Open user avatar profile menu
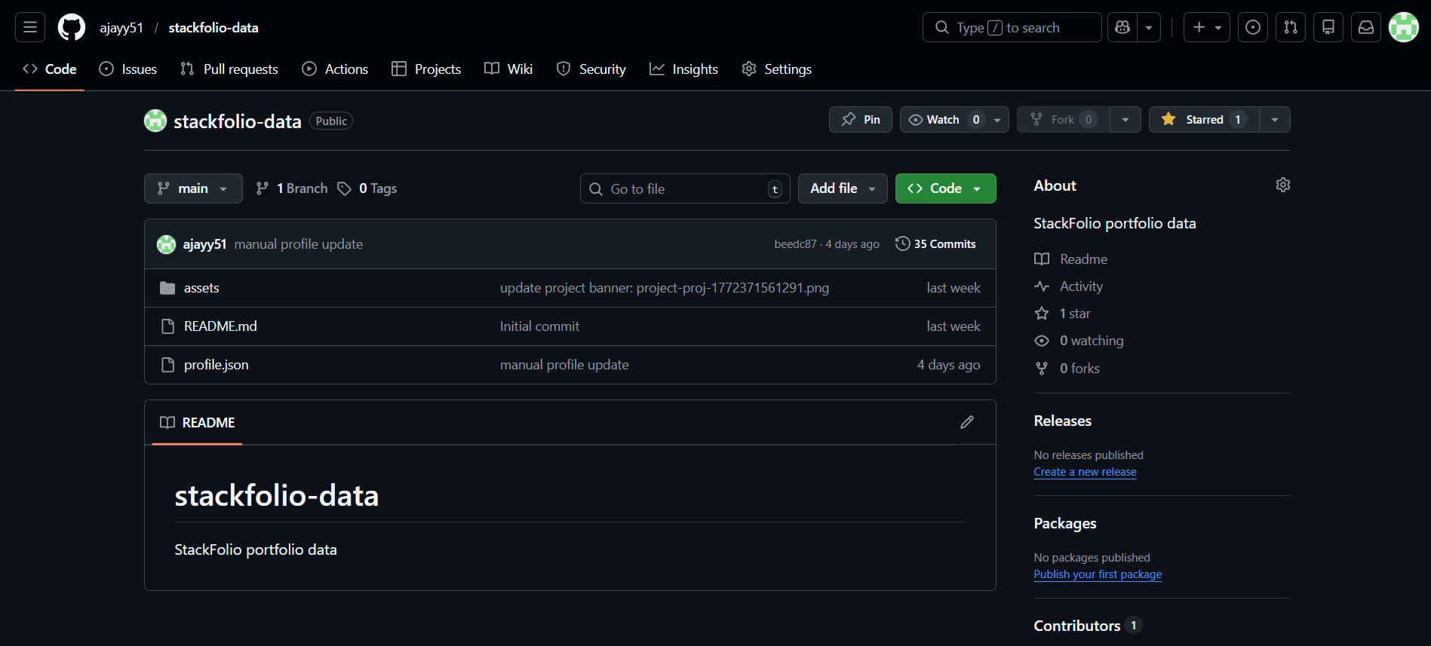The height and width of the screenshot is (646, 1431). point(1404,27)
